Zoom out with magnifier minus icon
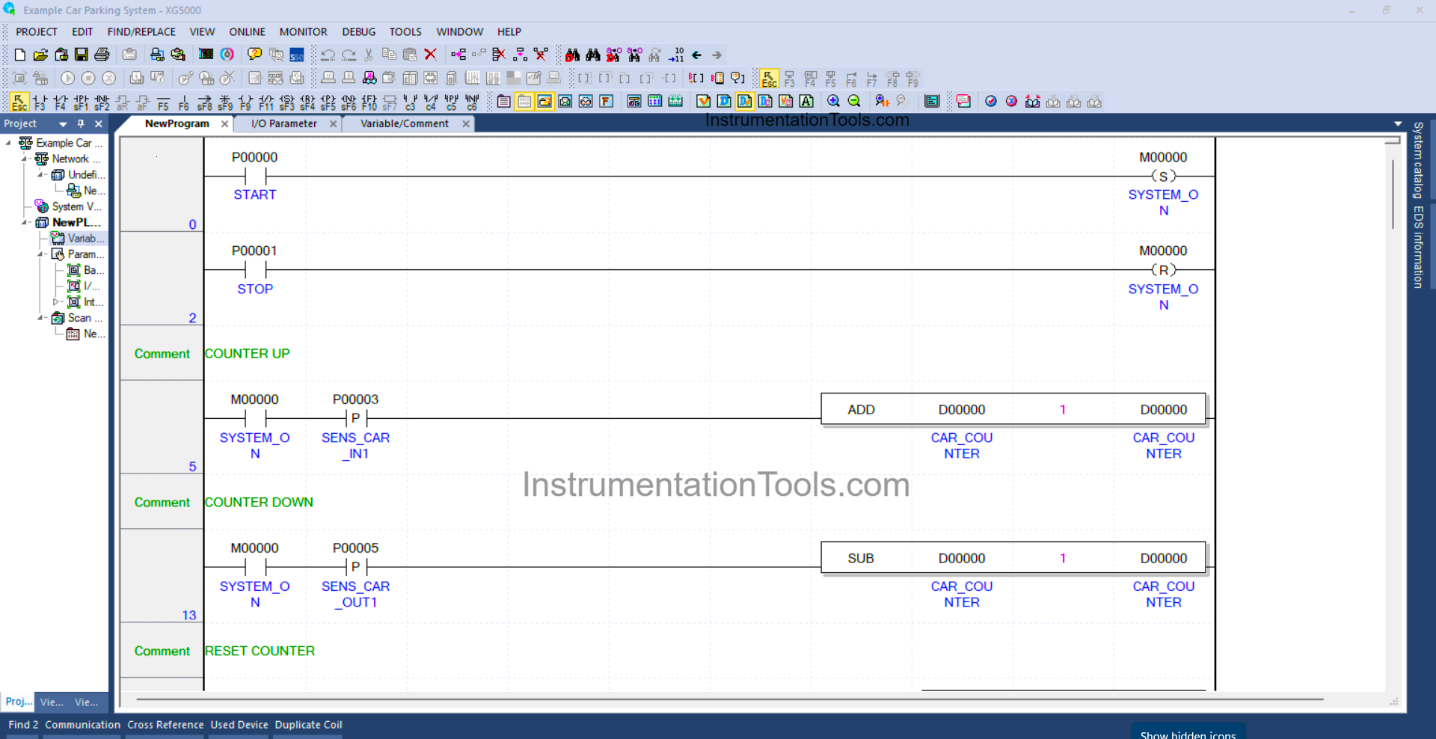 854,101
